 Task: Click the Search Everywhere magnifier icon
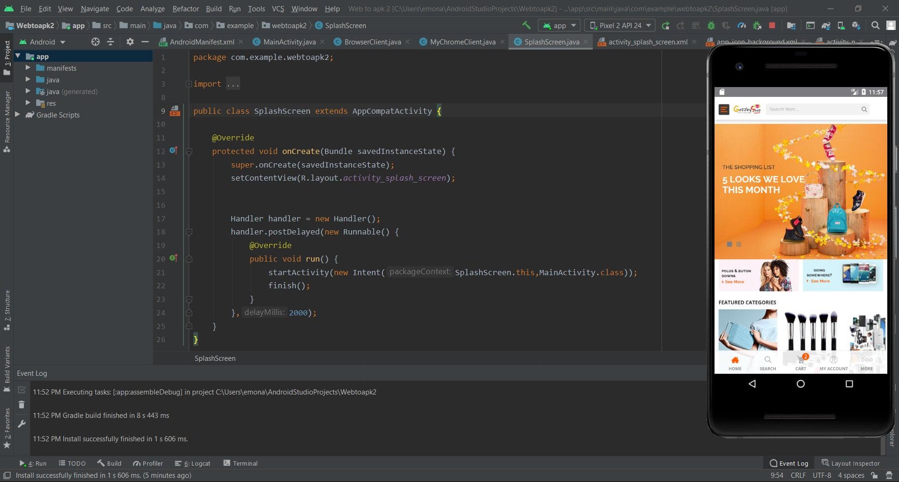876,25
